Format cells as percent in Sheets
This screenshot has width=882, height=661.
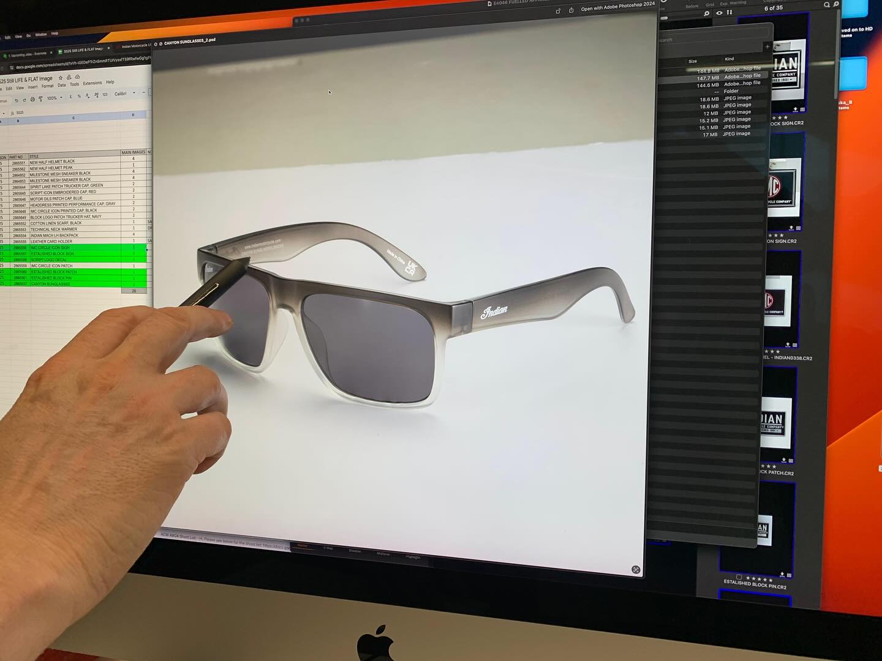click(79, 96)
